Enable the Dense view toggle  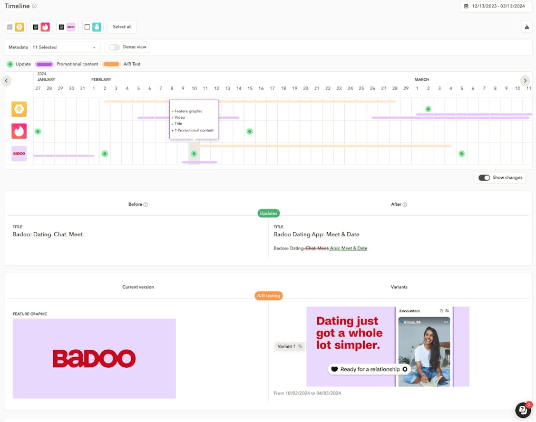[114, 47]
